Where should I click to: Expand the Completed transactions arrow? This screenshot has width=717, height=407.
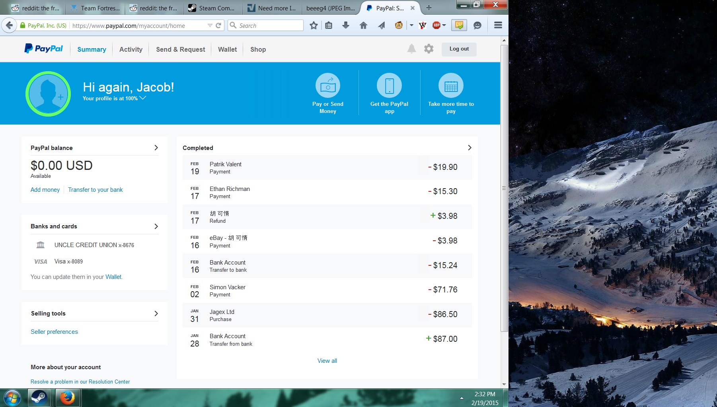tap(470, 148)
